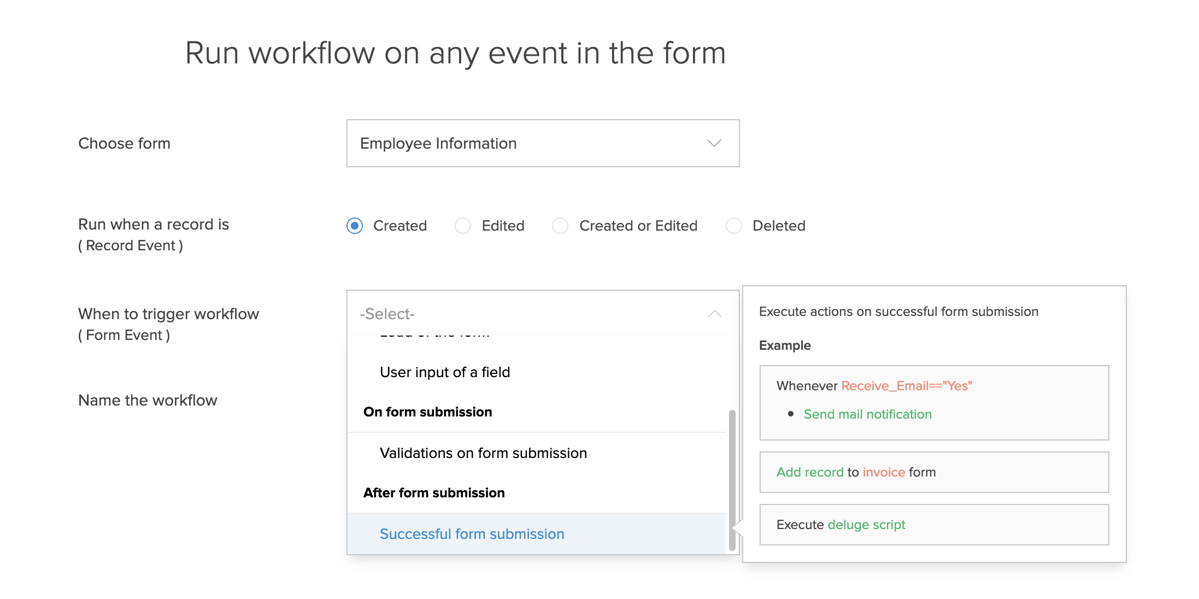This screenshot has height=599, width=1199.
Task: Click the After form submission group header
Action: point(434,493)
